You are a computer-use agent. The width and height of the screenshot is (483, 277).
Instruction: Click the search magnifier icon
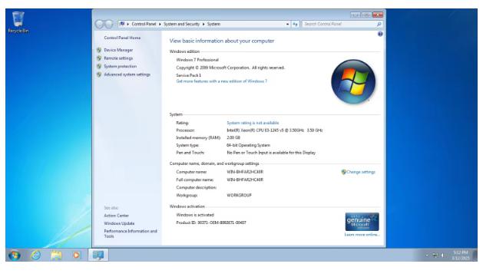coord(379,24)
